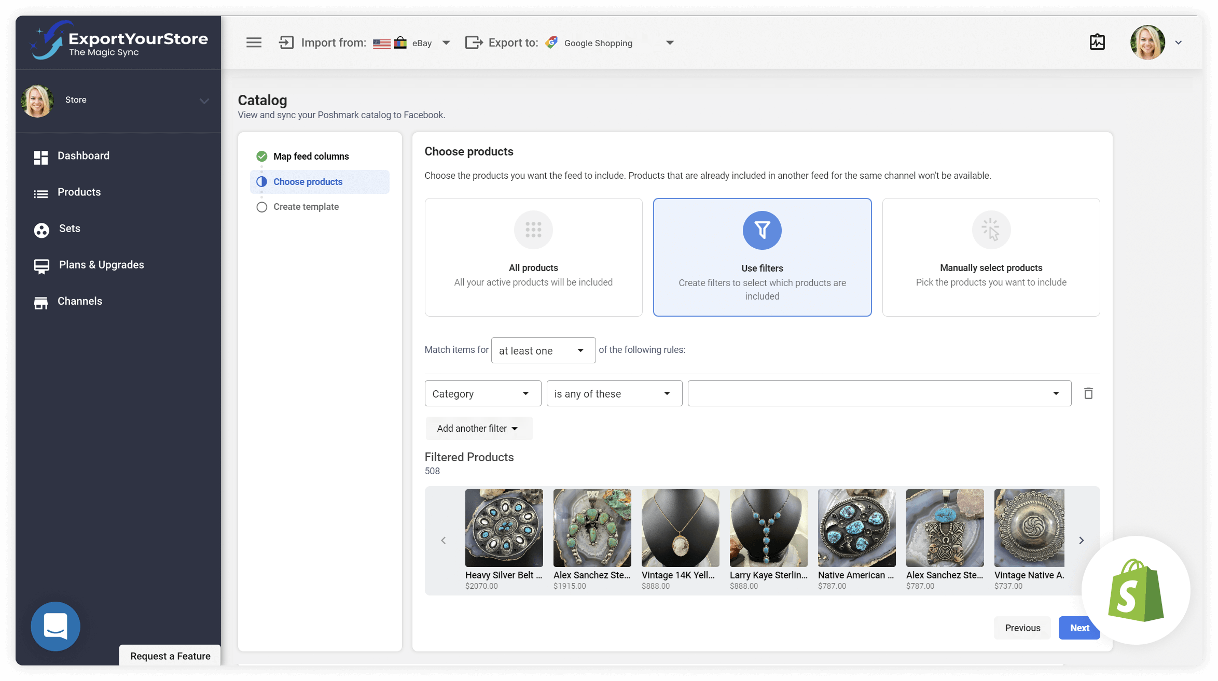Viewport: 1218px width, 681px height.
Task: Delete the Category filter rule
Action: [x=1088, y=393]
